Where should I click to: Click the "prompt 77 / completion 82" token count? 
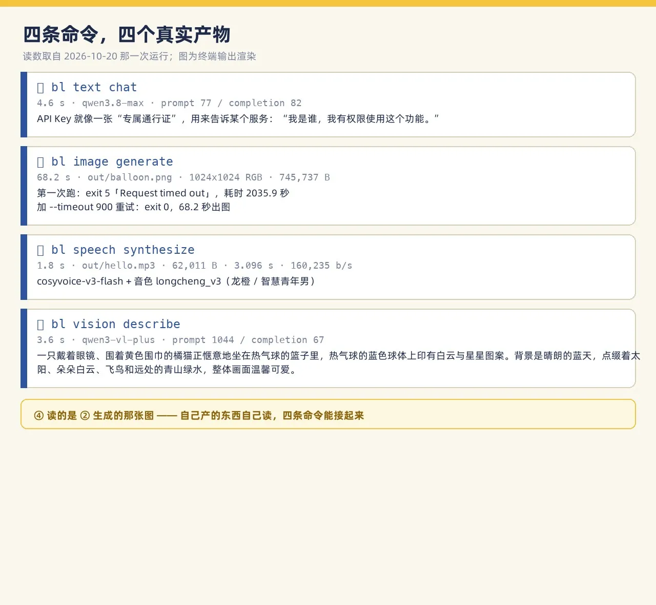pos(231,103)
